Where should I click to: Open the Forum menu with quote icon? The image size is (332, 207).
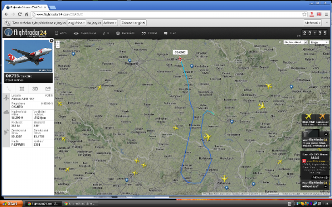[149, 33]
